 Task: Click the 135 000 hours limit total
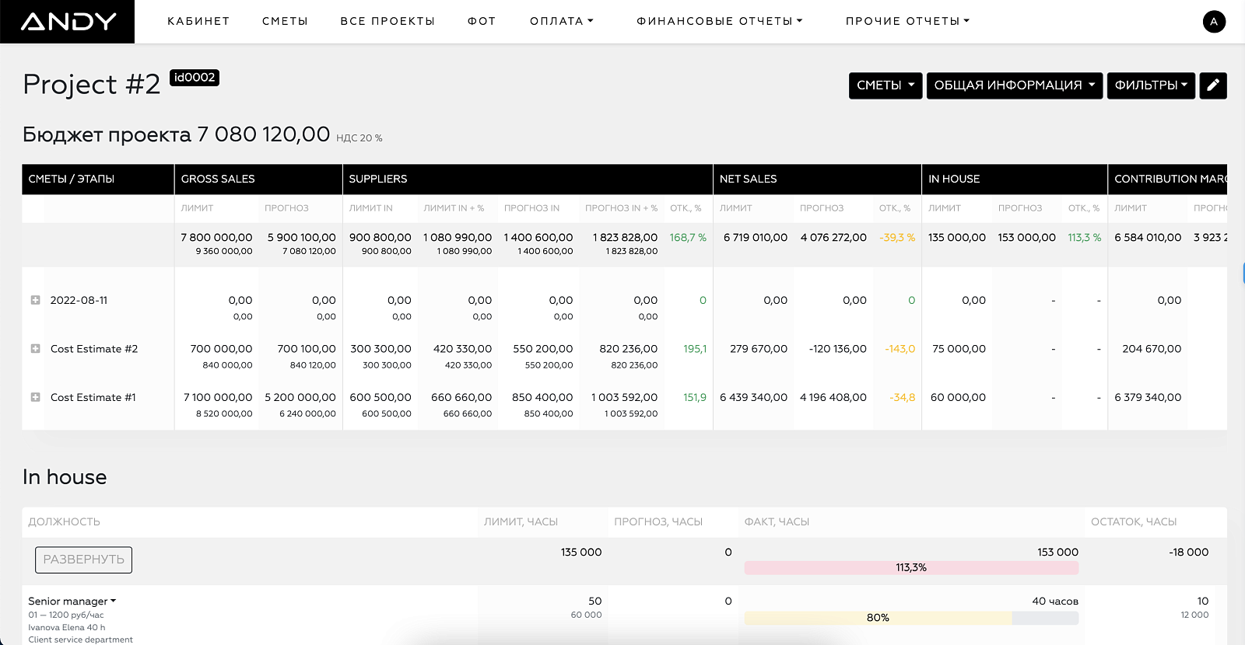581,552
